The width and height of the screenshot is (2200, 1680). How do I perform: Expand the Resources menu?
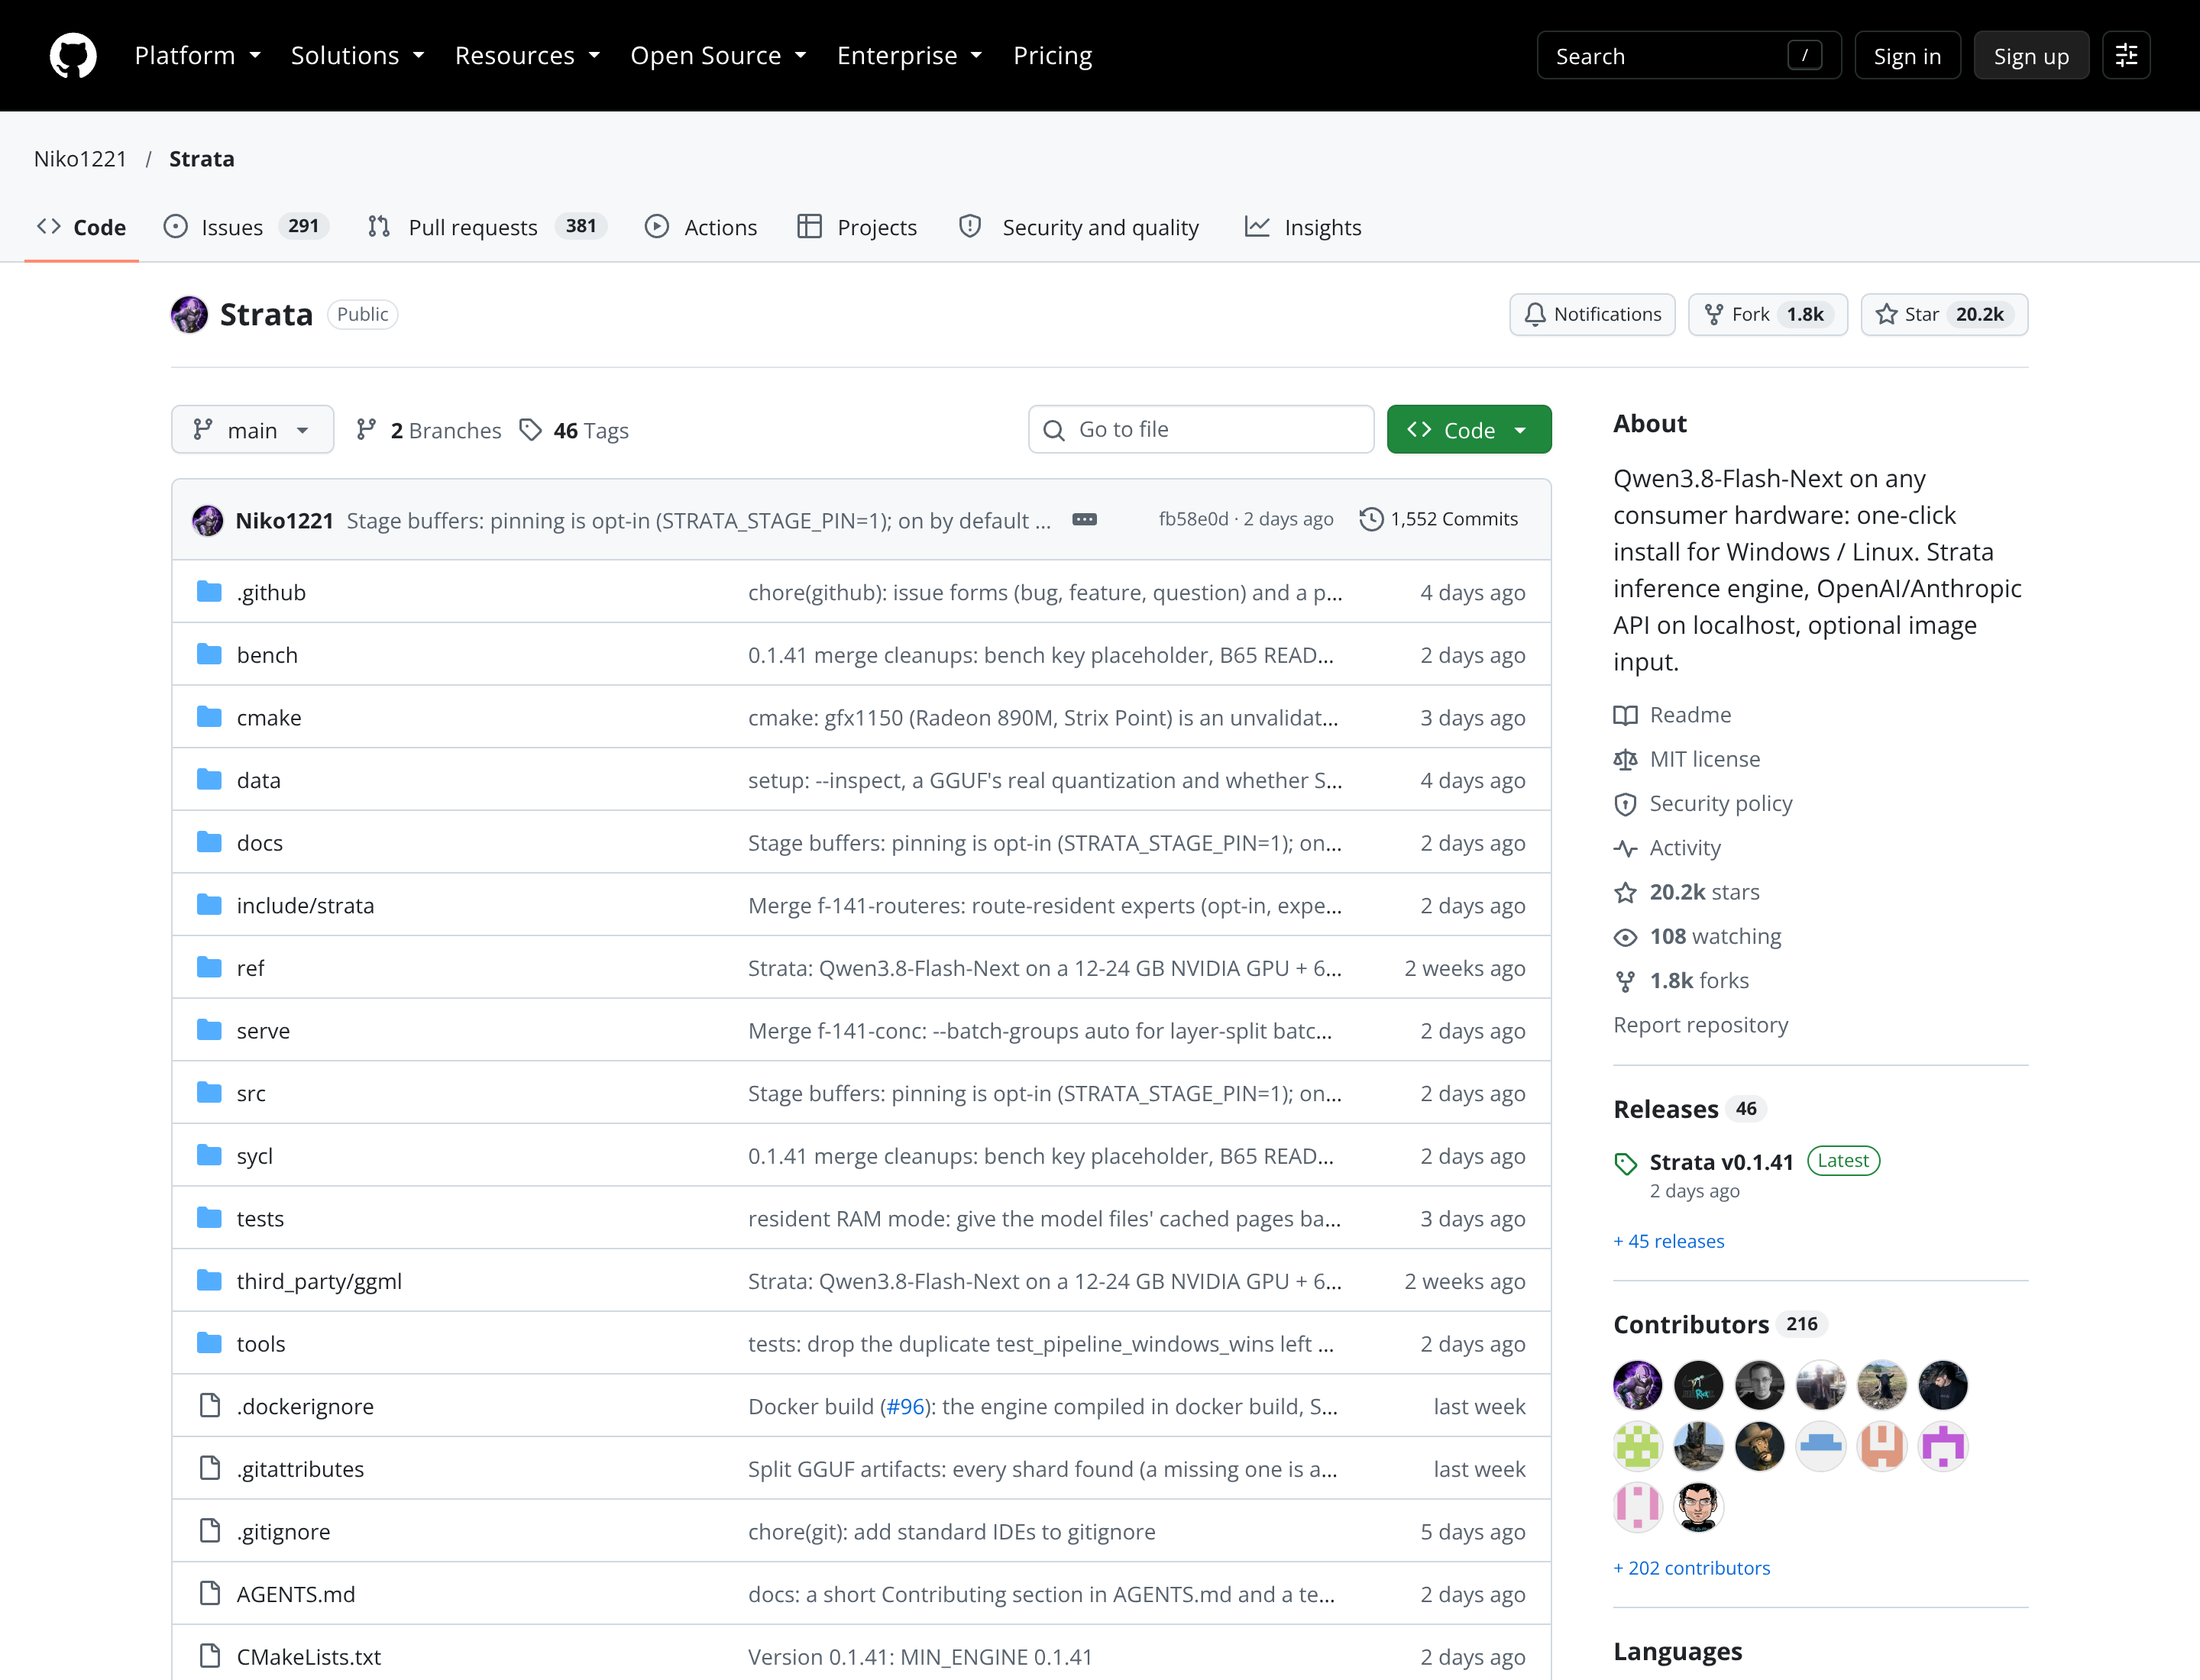click(x=527, y=55)
